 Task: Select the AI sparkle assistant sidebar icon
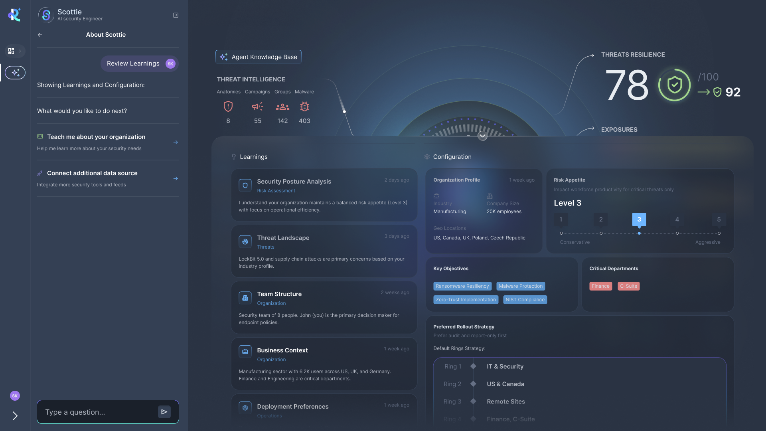[15, 73]
